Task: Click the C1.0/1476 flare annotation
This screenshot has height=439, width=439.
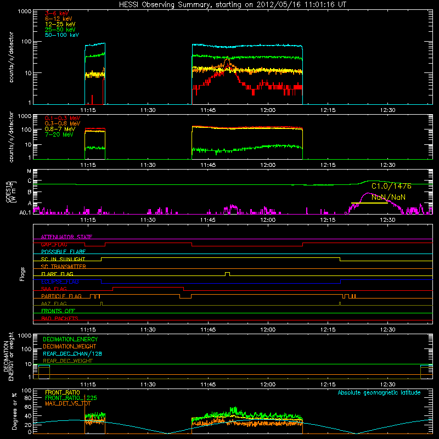Action: pyautogui.click(x=391, y=186)
